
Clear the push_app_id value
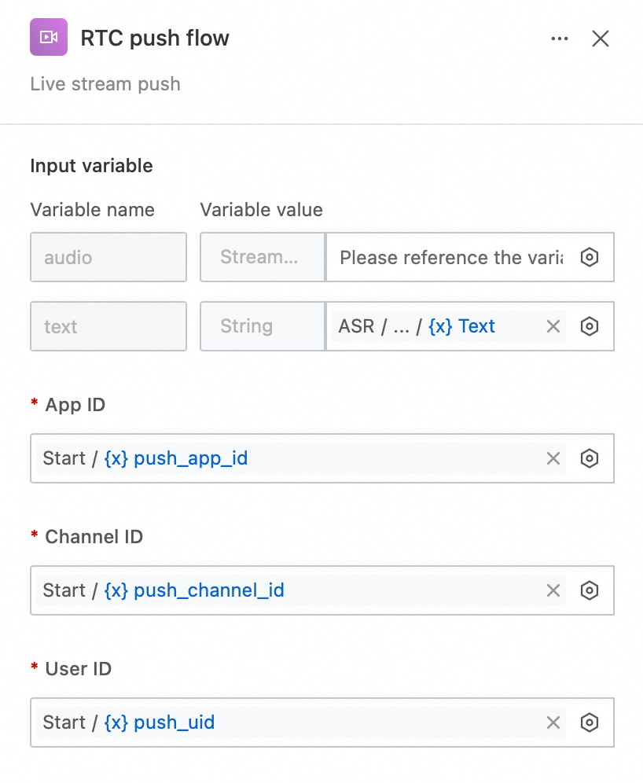click(x=553, y=458)
